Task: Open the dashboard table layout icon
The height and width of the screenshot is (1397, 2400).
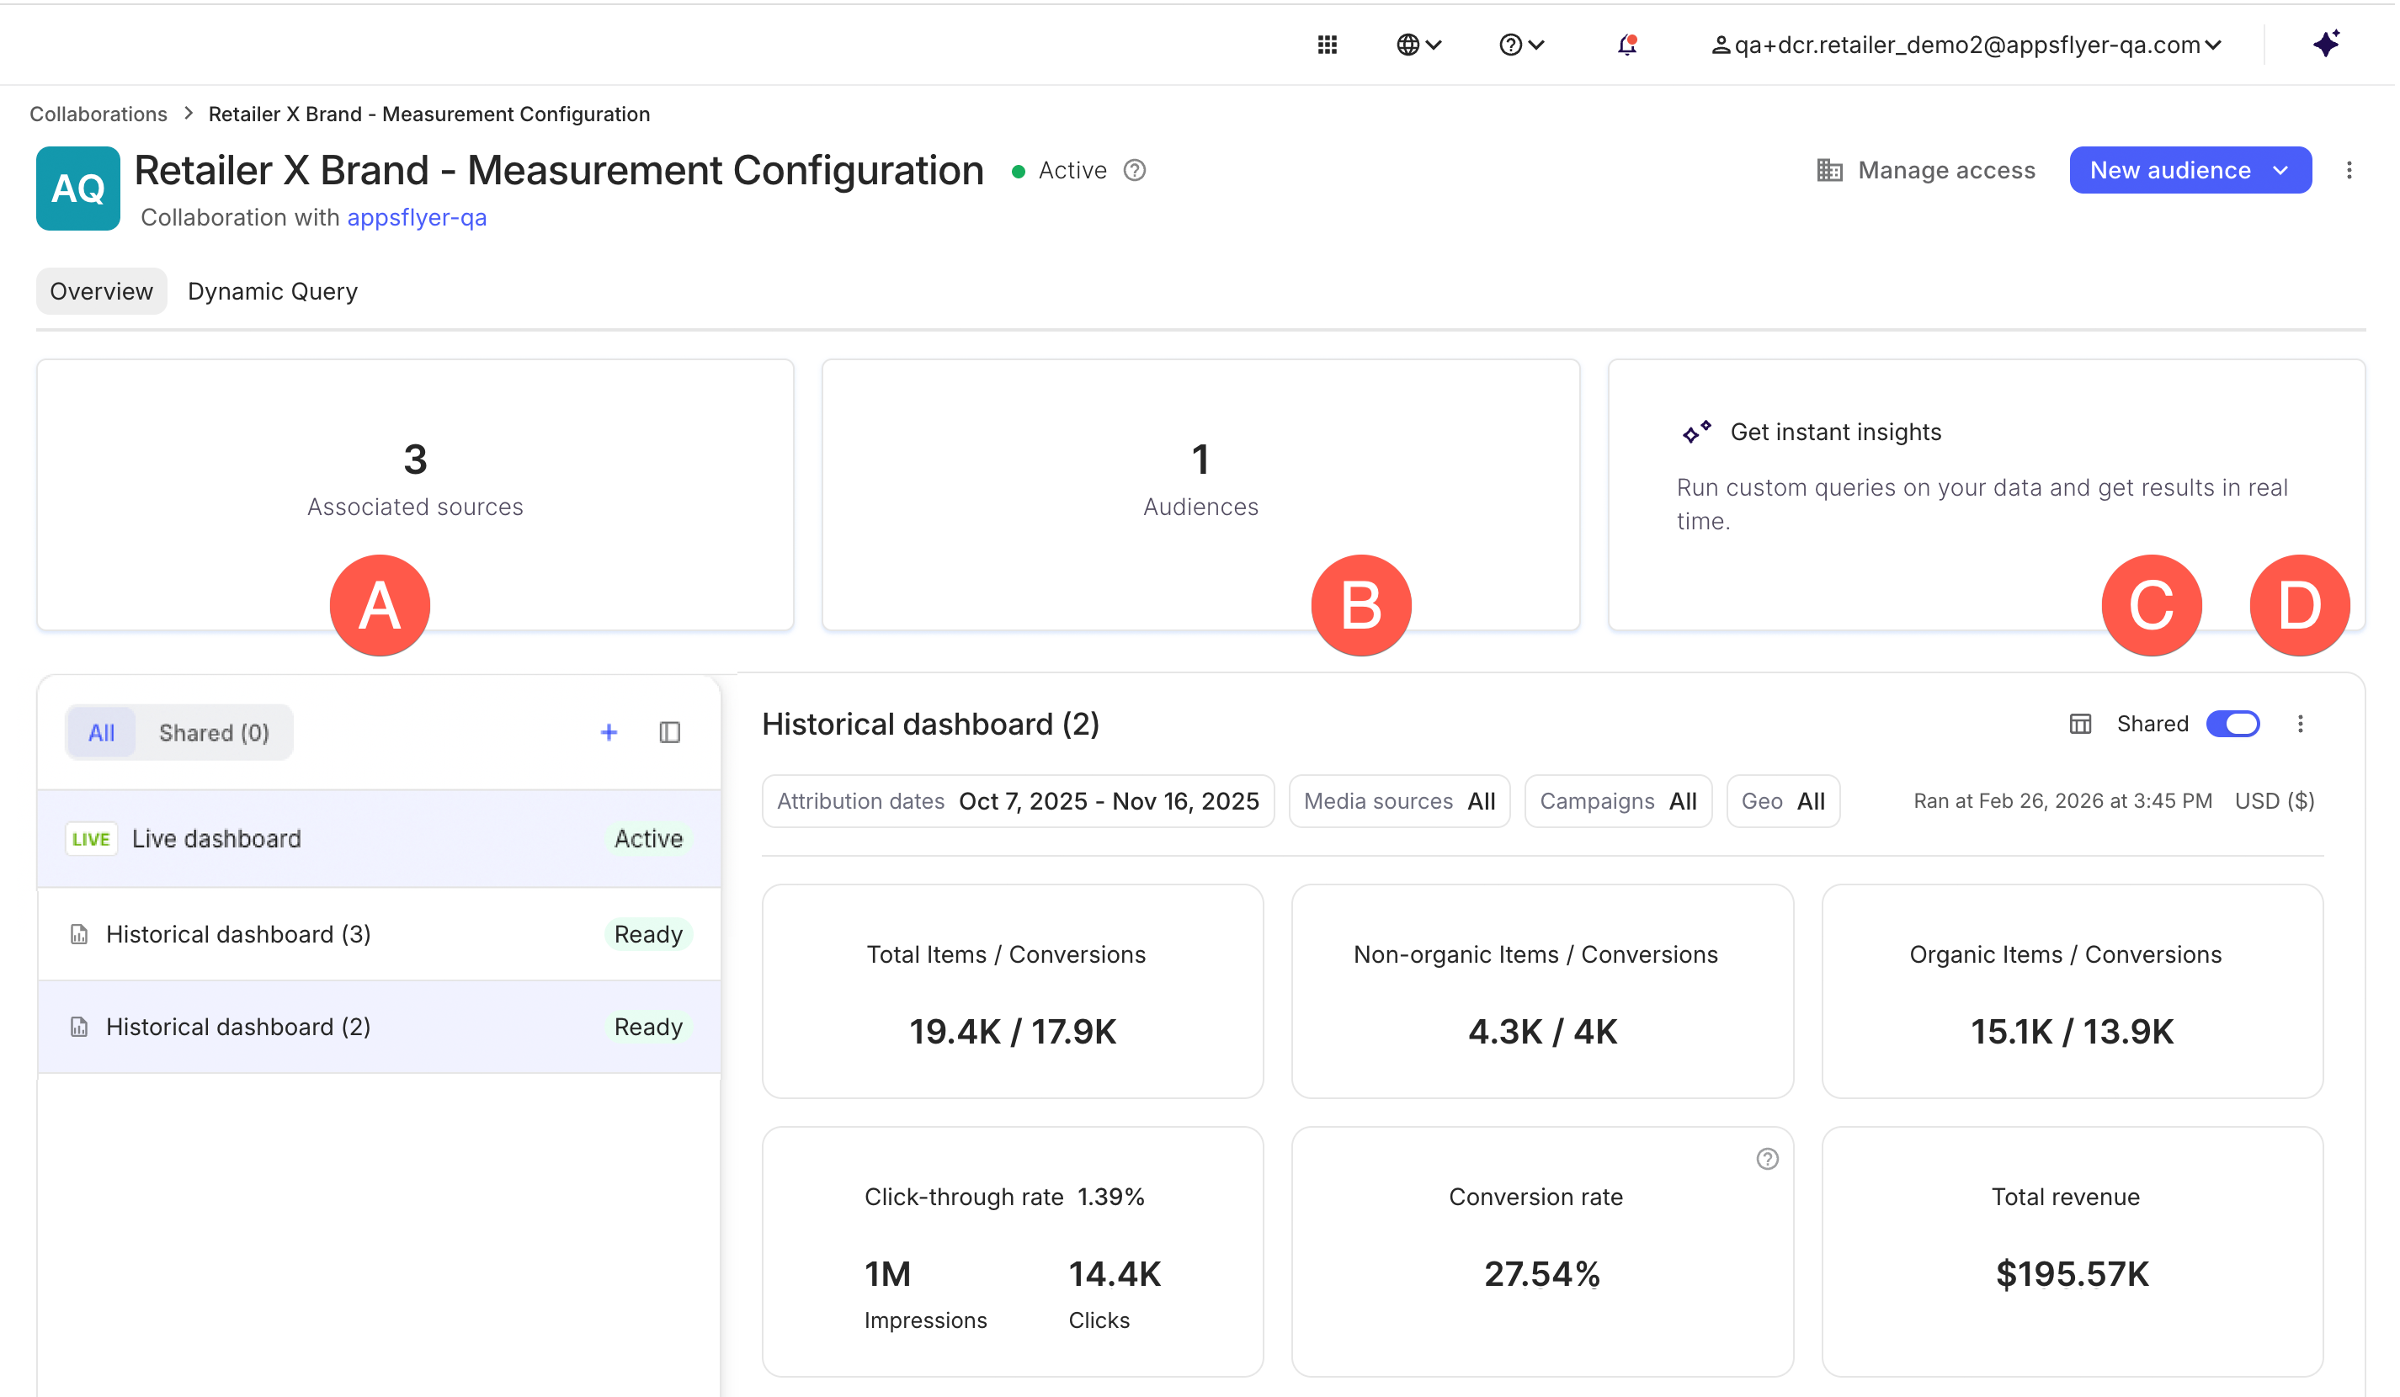Action: 2081,725
